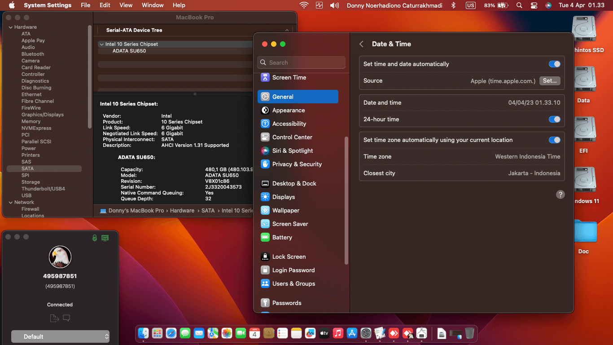The width and height of the screenshot is (613, 345).
Task: Open the Window menu
Action: click(153, 5)
